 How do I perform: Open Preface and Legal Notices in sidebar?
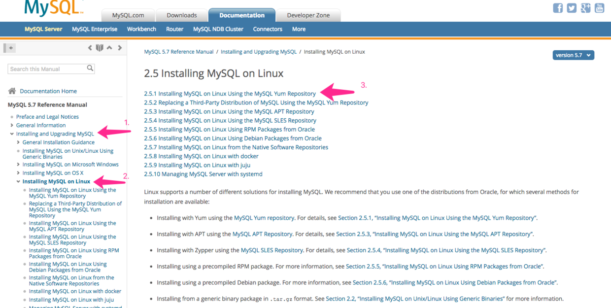tap(47, 117)
